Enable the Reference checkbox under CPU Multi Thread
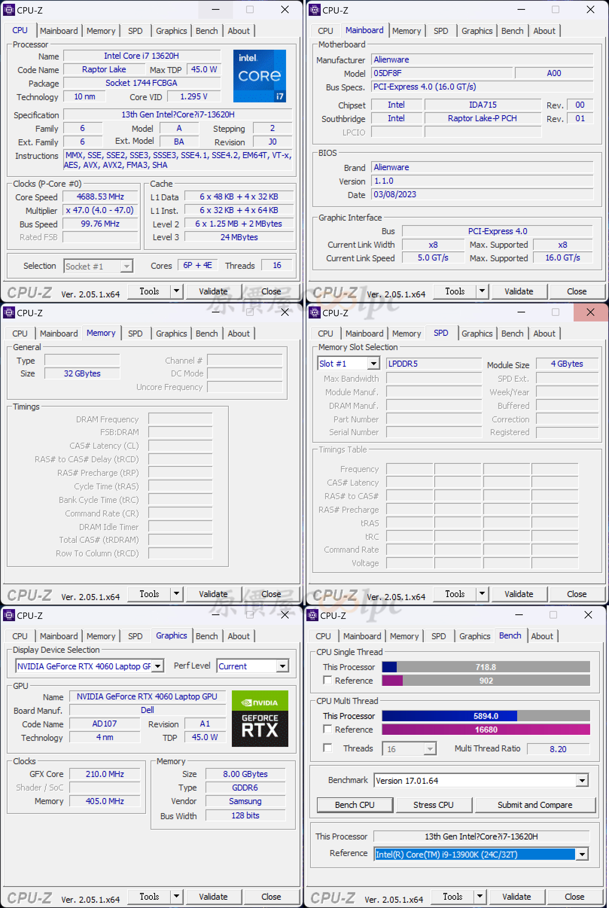The height and width of the screenshot is (908, 609). pyautogui.click(x=327, y=729)
